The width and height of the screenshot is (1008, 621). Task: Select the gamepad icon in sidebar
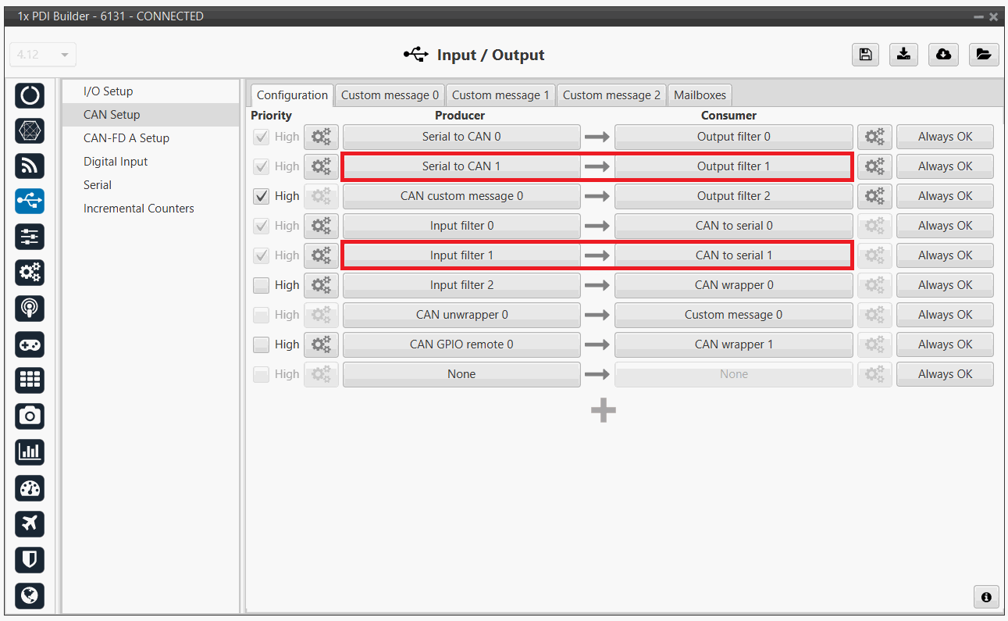(x=30, y=344)
